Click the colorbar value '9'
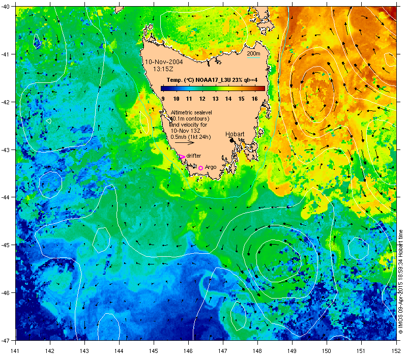Viewport: 407px width, 356px height. 163,99
